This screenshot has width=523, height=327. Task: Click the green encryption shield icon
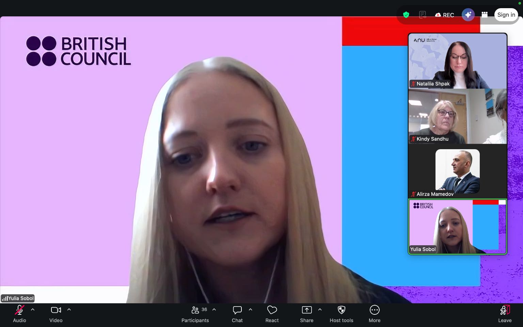[406, 15]
